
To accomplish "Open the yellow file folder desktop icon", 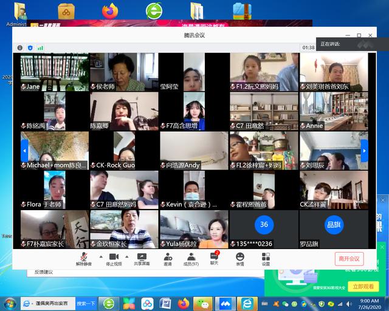I will click(197, 11).
